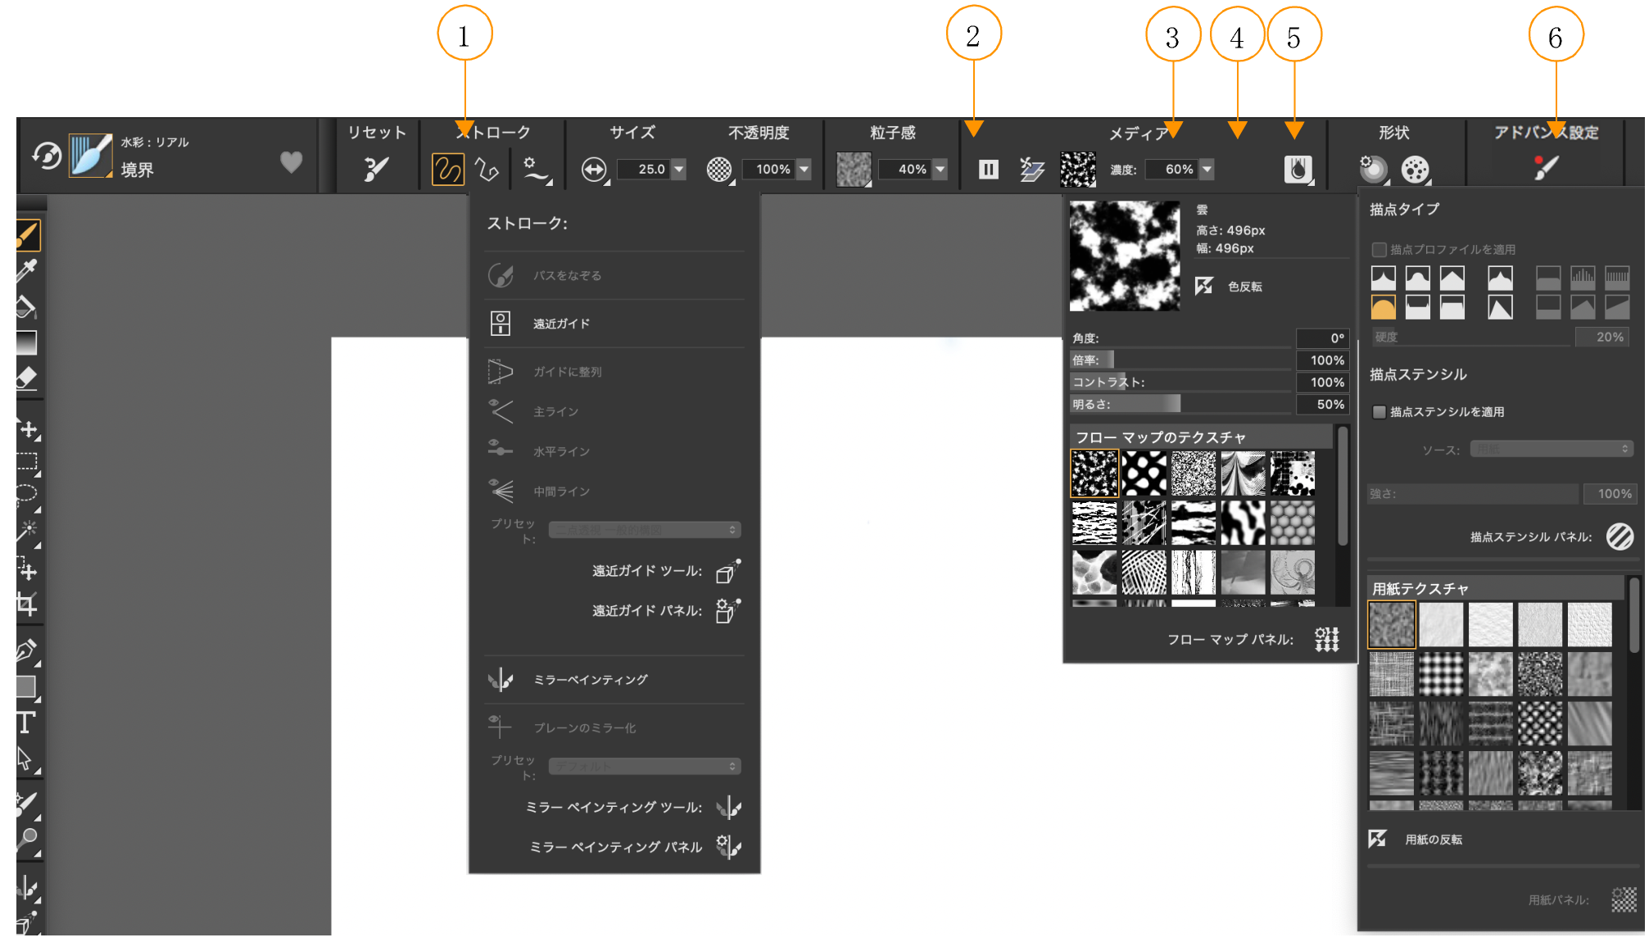Image resolution: width=1649 pixels, height=942 pixels.
Task: Toggle the heart favorite on the brush
Action: tap(291, 162)
